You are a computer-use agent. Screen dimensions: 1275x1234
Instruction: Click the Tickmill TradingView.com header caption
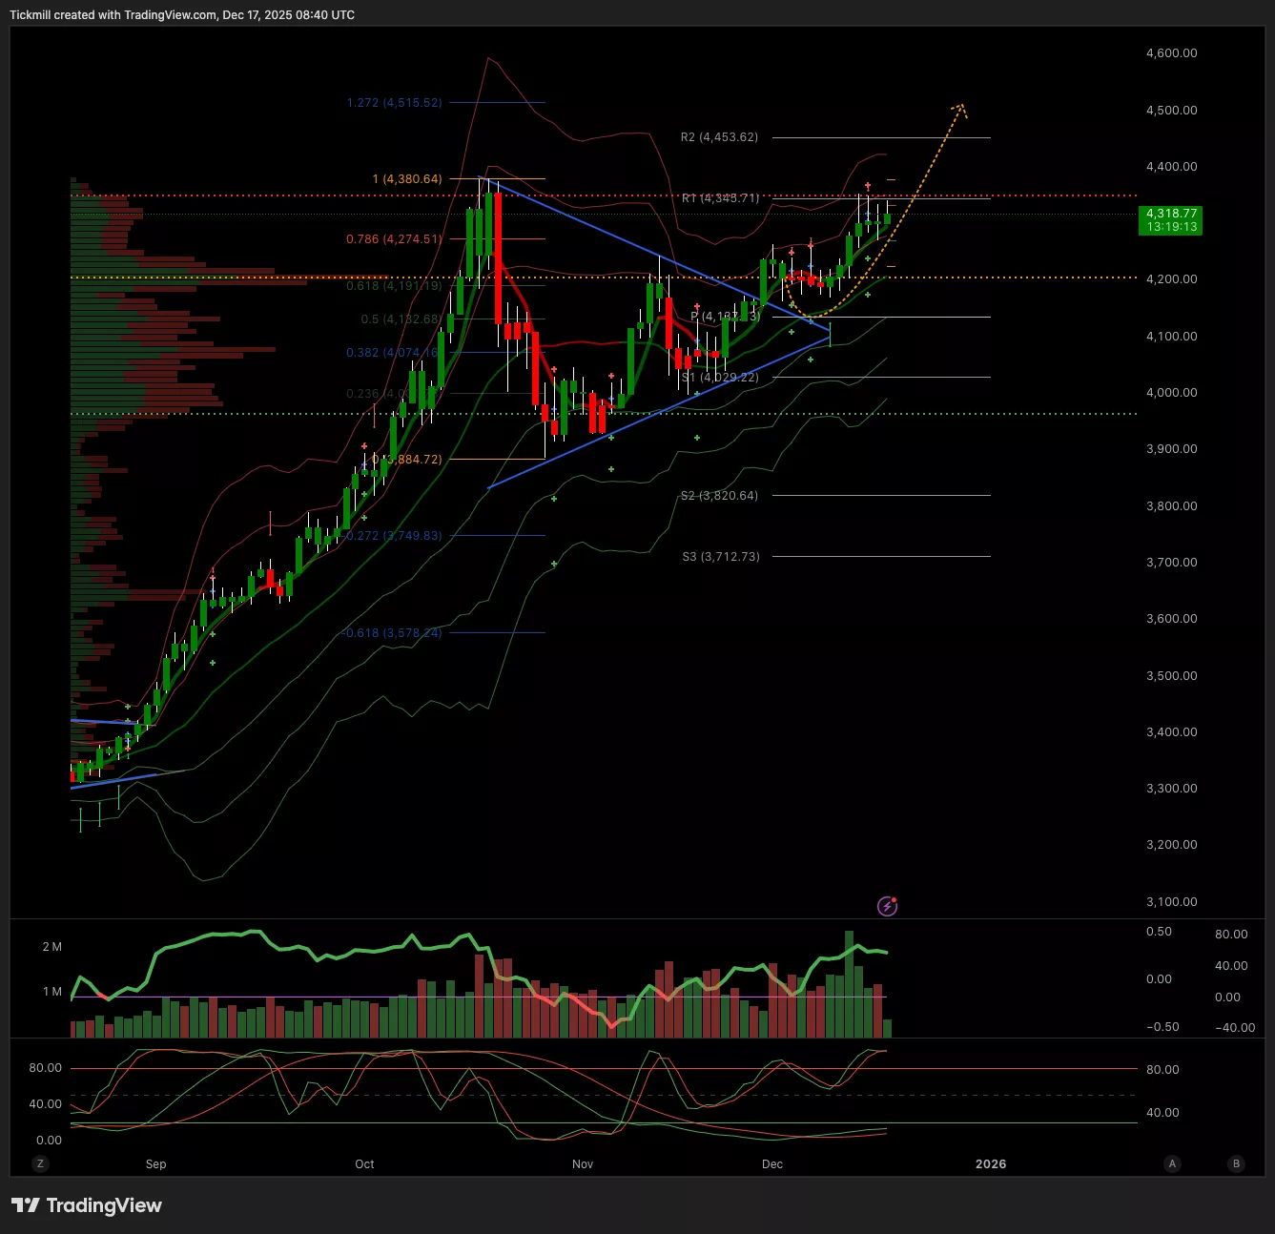pos(182,15)
